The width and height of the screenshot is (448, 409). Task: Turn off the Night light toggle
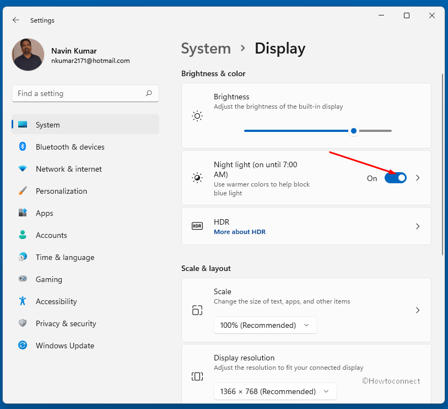tap(396, 178)
